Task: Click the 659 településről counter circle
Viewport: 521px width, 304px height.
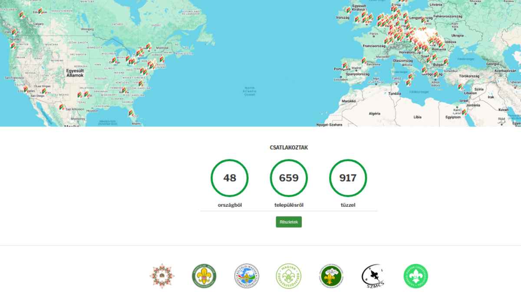Action: tap(289, 178)
